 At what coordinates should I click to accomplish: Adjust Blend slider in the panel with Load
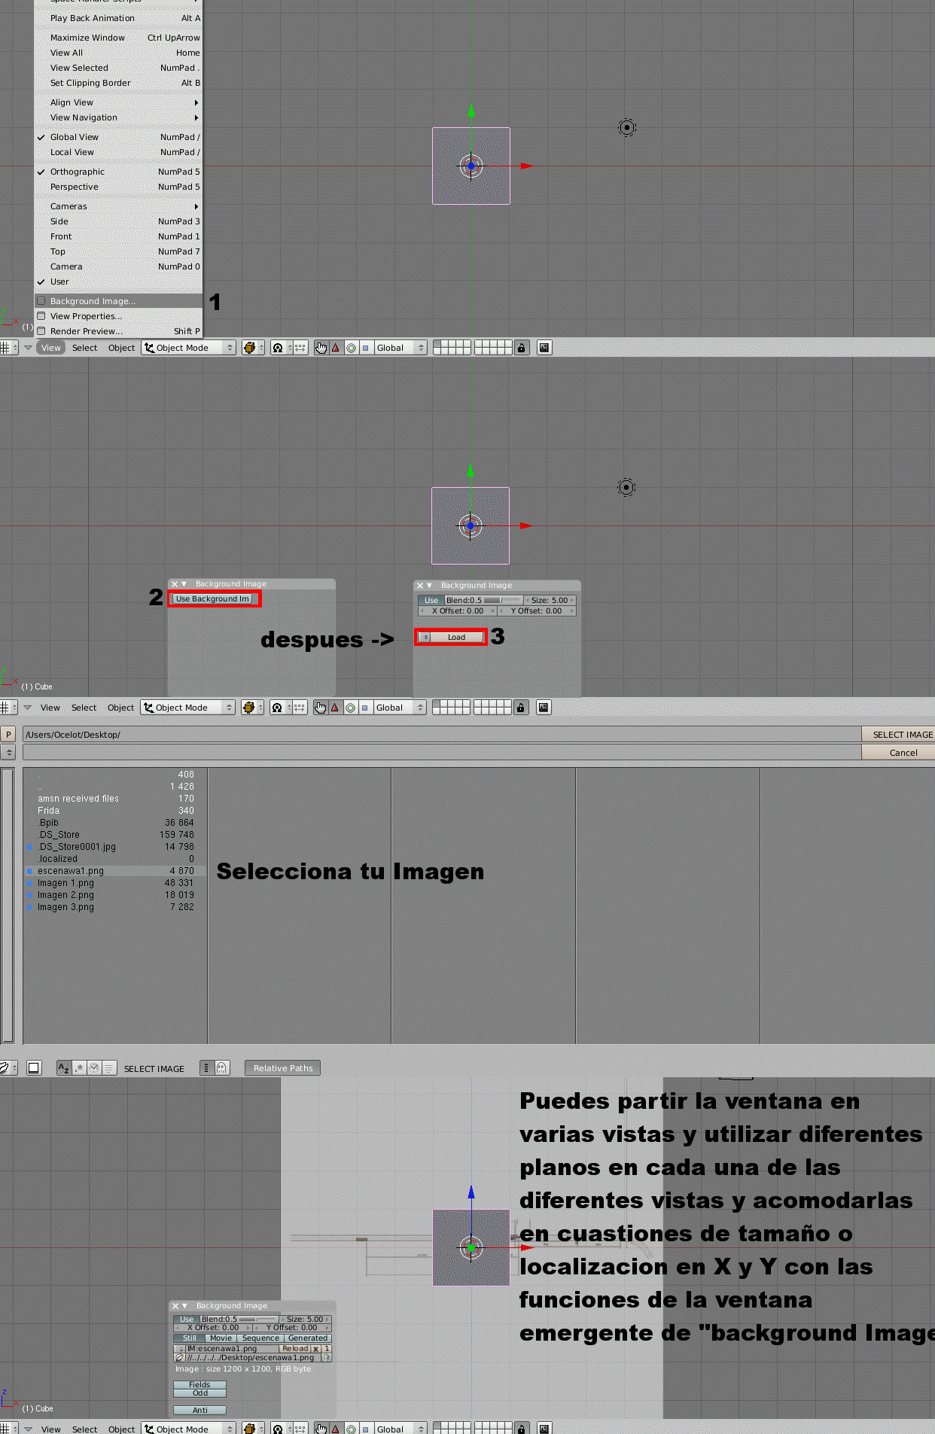click(483, 601)
